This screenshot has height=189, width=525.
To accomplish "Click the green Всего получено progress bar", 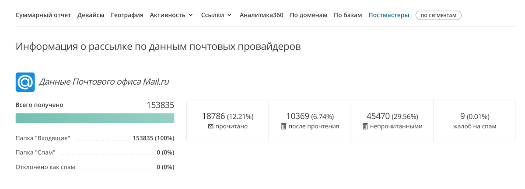I will [x=95, y=118].
